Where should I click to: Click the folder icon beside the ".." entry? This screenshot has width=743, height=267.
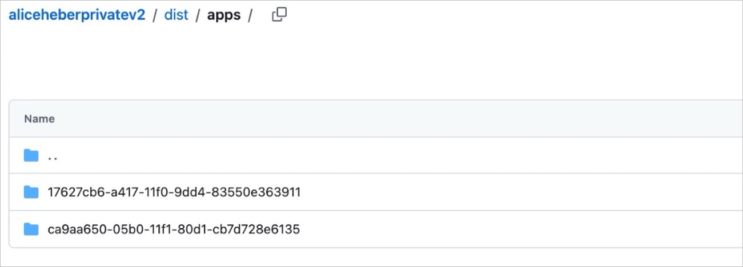point(31,155)
